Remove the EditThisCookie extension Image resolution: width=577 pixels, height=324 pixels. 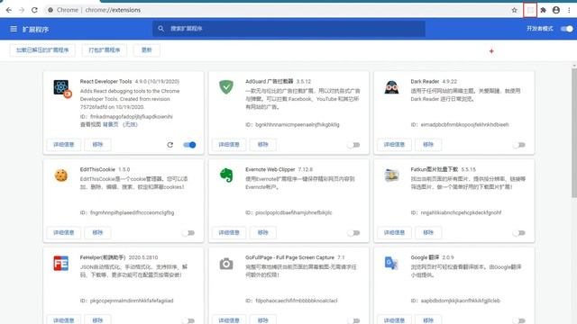click(97, 232)
